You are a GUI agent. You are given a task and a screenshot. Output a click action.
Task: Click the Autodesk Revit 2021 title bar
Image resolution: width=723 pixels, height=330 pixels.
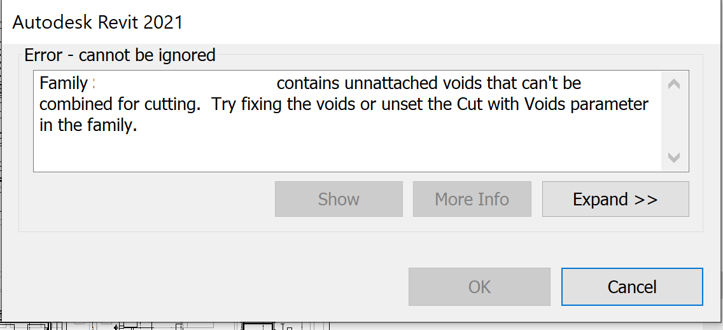click(x=98, y=23)
